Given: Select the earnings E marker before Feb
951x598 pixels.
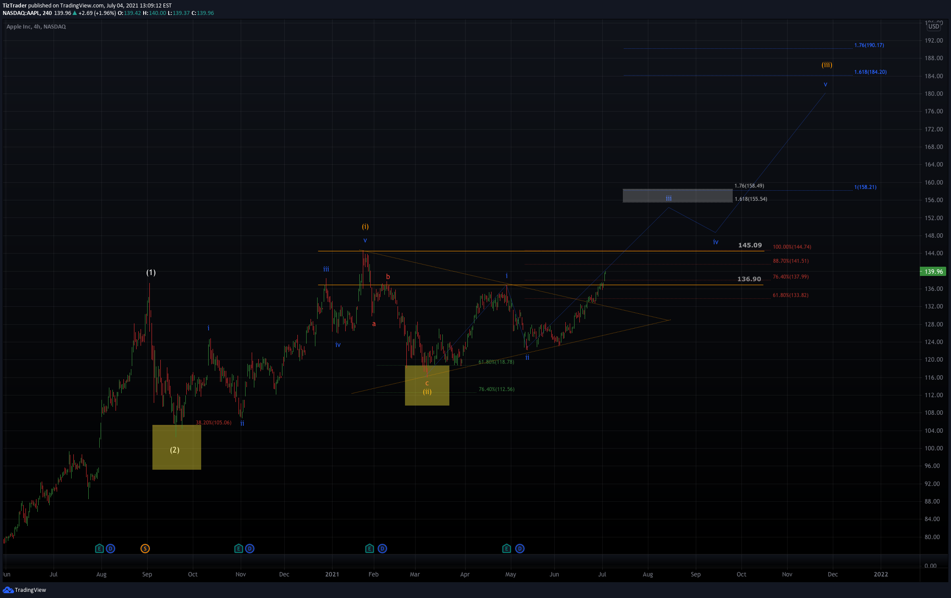Looking at the screenshot, I should (x=369, y=548).
